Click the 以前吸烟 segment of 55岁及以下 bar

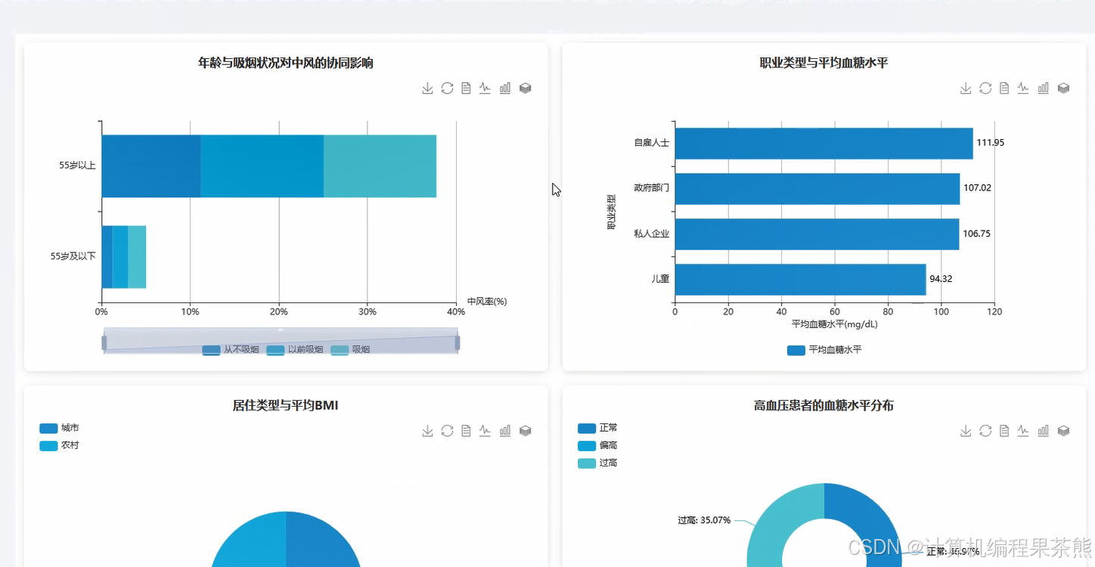pyautogui.click(x=120, y=256)
